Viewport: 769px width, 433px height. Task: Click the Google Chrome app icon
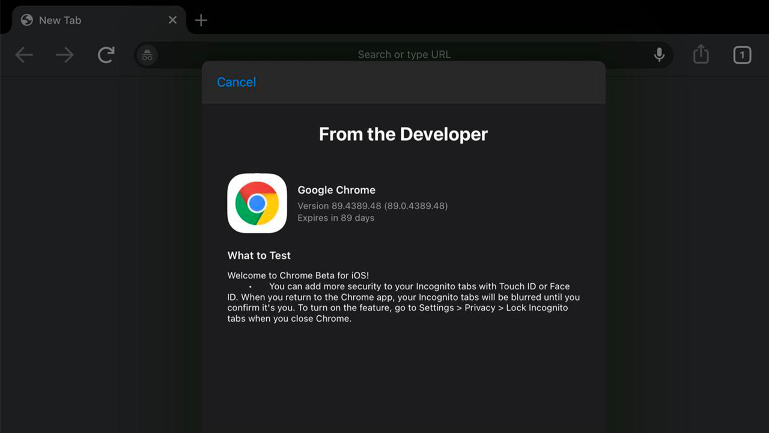click(257, 203)
